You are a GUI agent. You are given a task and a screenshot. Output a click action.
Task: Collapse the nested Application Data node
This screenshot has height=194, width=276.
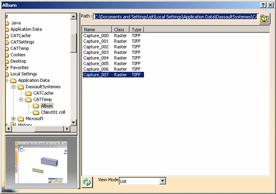click(6, 80)
